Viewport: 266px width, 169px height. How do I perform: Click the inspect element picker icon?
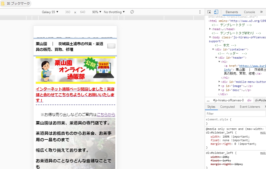click(x=209, y=12)
